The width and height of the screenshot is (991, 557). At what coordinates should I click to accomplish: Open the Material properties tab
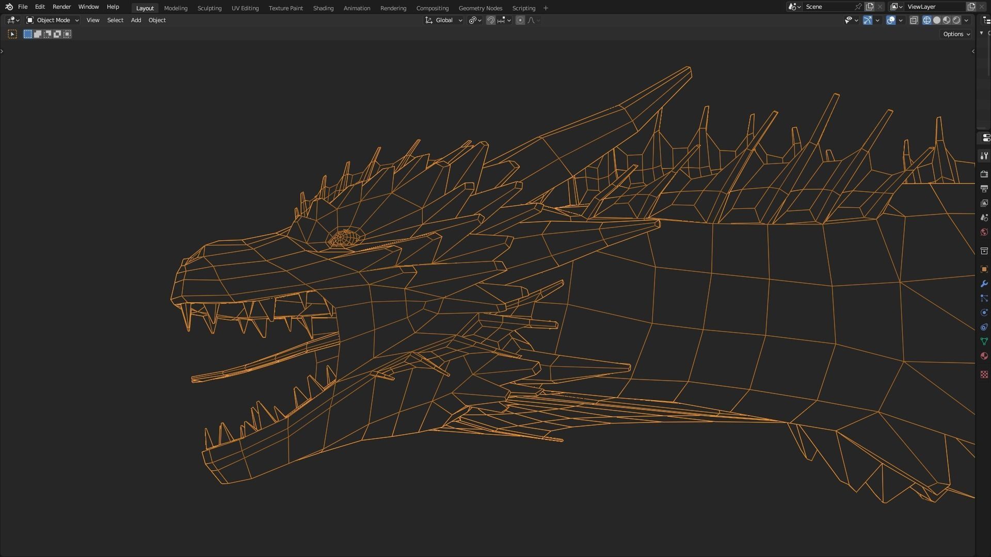pos(984,356)
